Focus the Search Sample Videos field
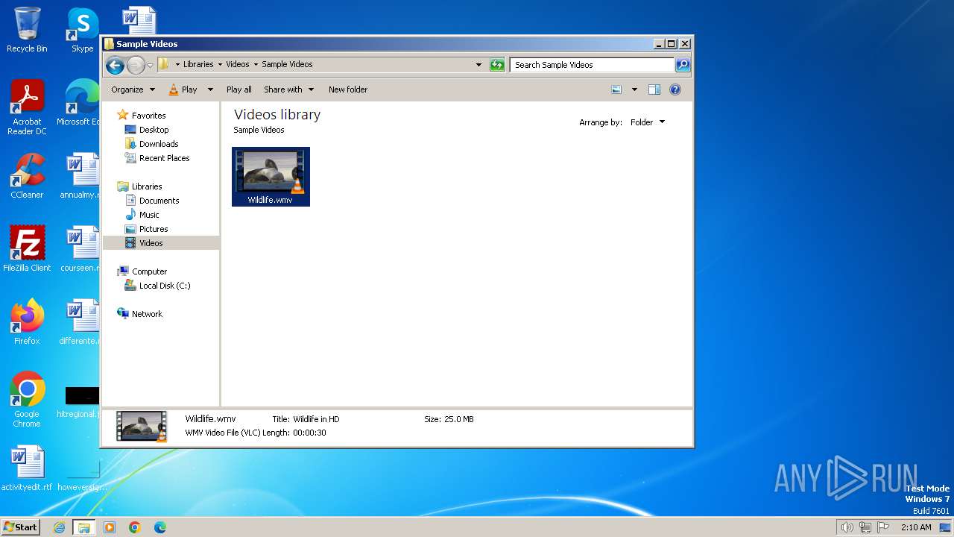Image resolution: width=954 pixels, height=537 pixels. coord(592,65)
